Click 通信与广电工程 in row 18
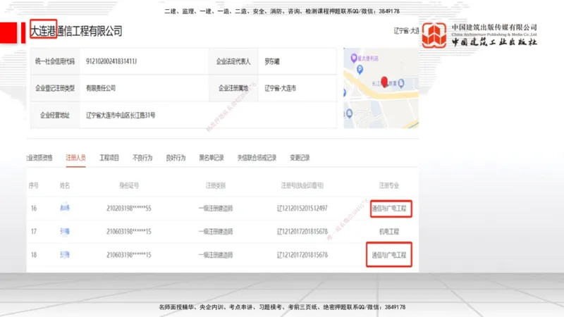564x317 pixels. [389, 255]
